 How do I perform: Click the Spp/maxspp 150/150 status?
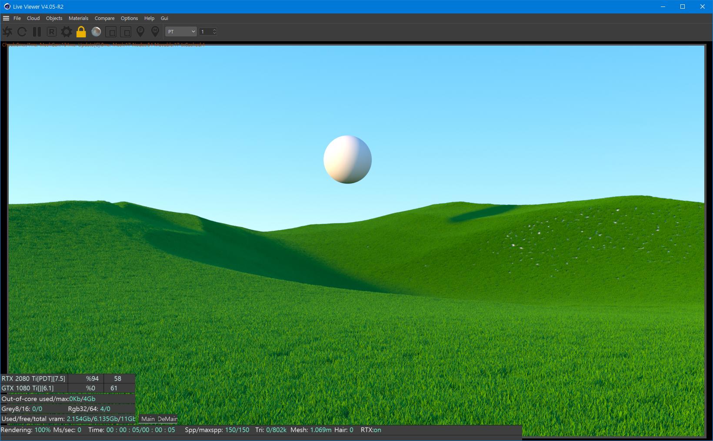(x=217, y=430)
